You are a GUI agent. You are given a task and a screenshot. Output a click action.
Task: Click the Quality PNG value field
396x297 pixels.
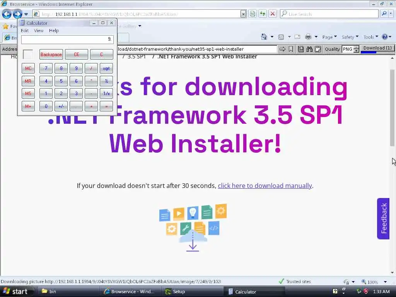[x=348, y=49]
